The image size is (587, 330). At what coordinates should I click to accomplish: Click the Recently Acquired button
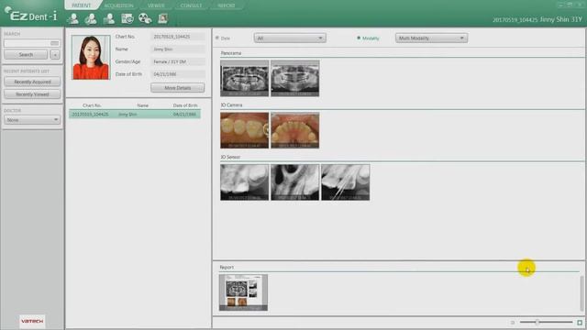32,82
